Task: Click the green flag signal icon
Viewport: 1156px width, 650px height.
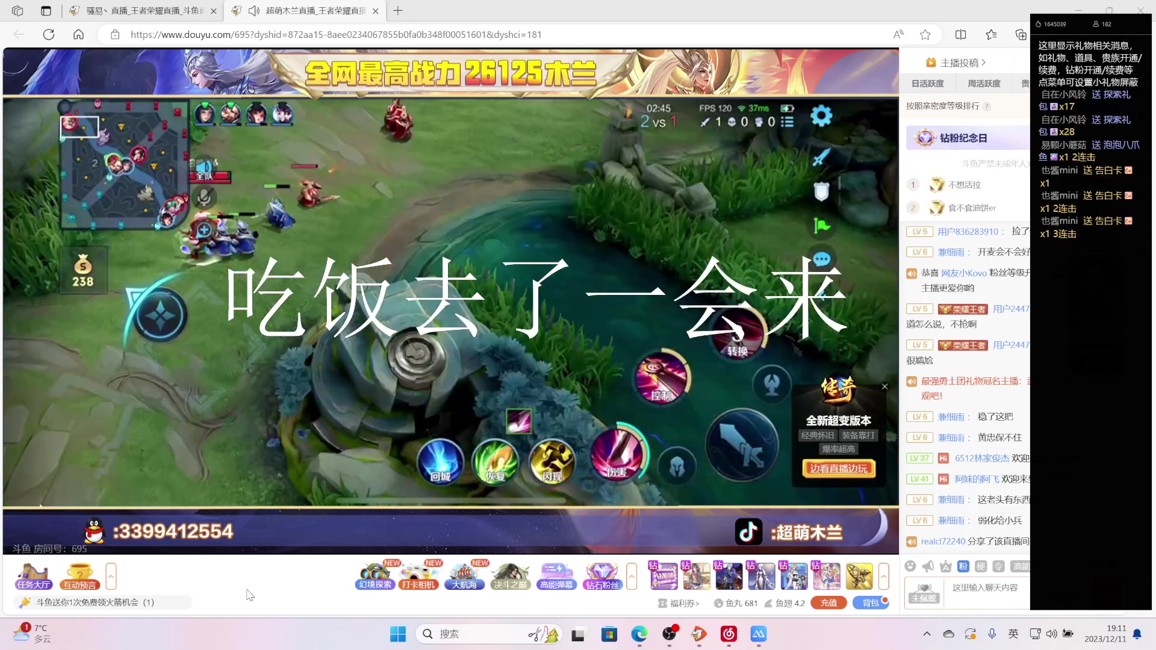Action: pos(821,226)
